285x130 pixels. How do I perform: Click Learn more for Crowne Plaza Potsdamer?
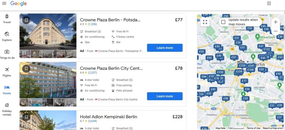pyautogui.click(x=165, y=48)
